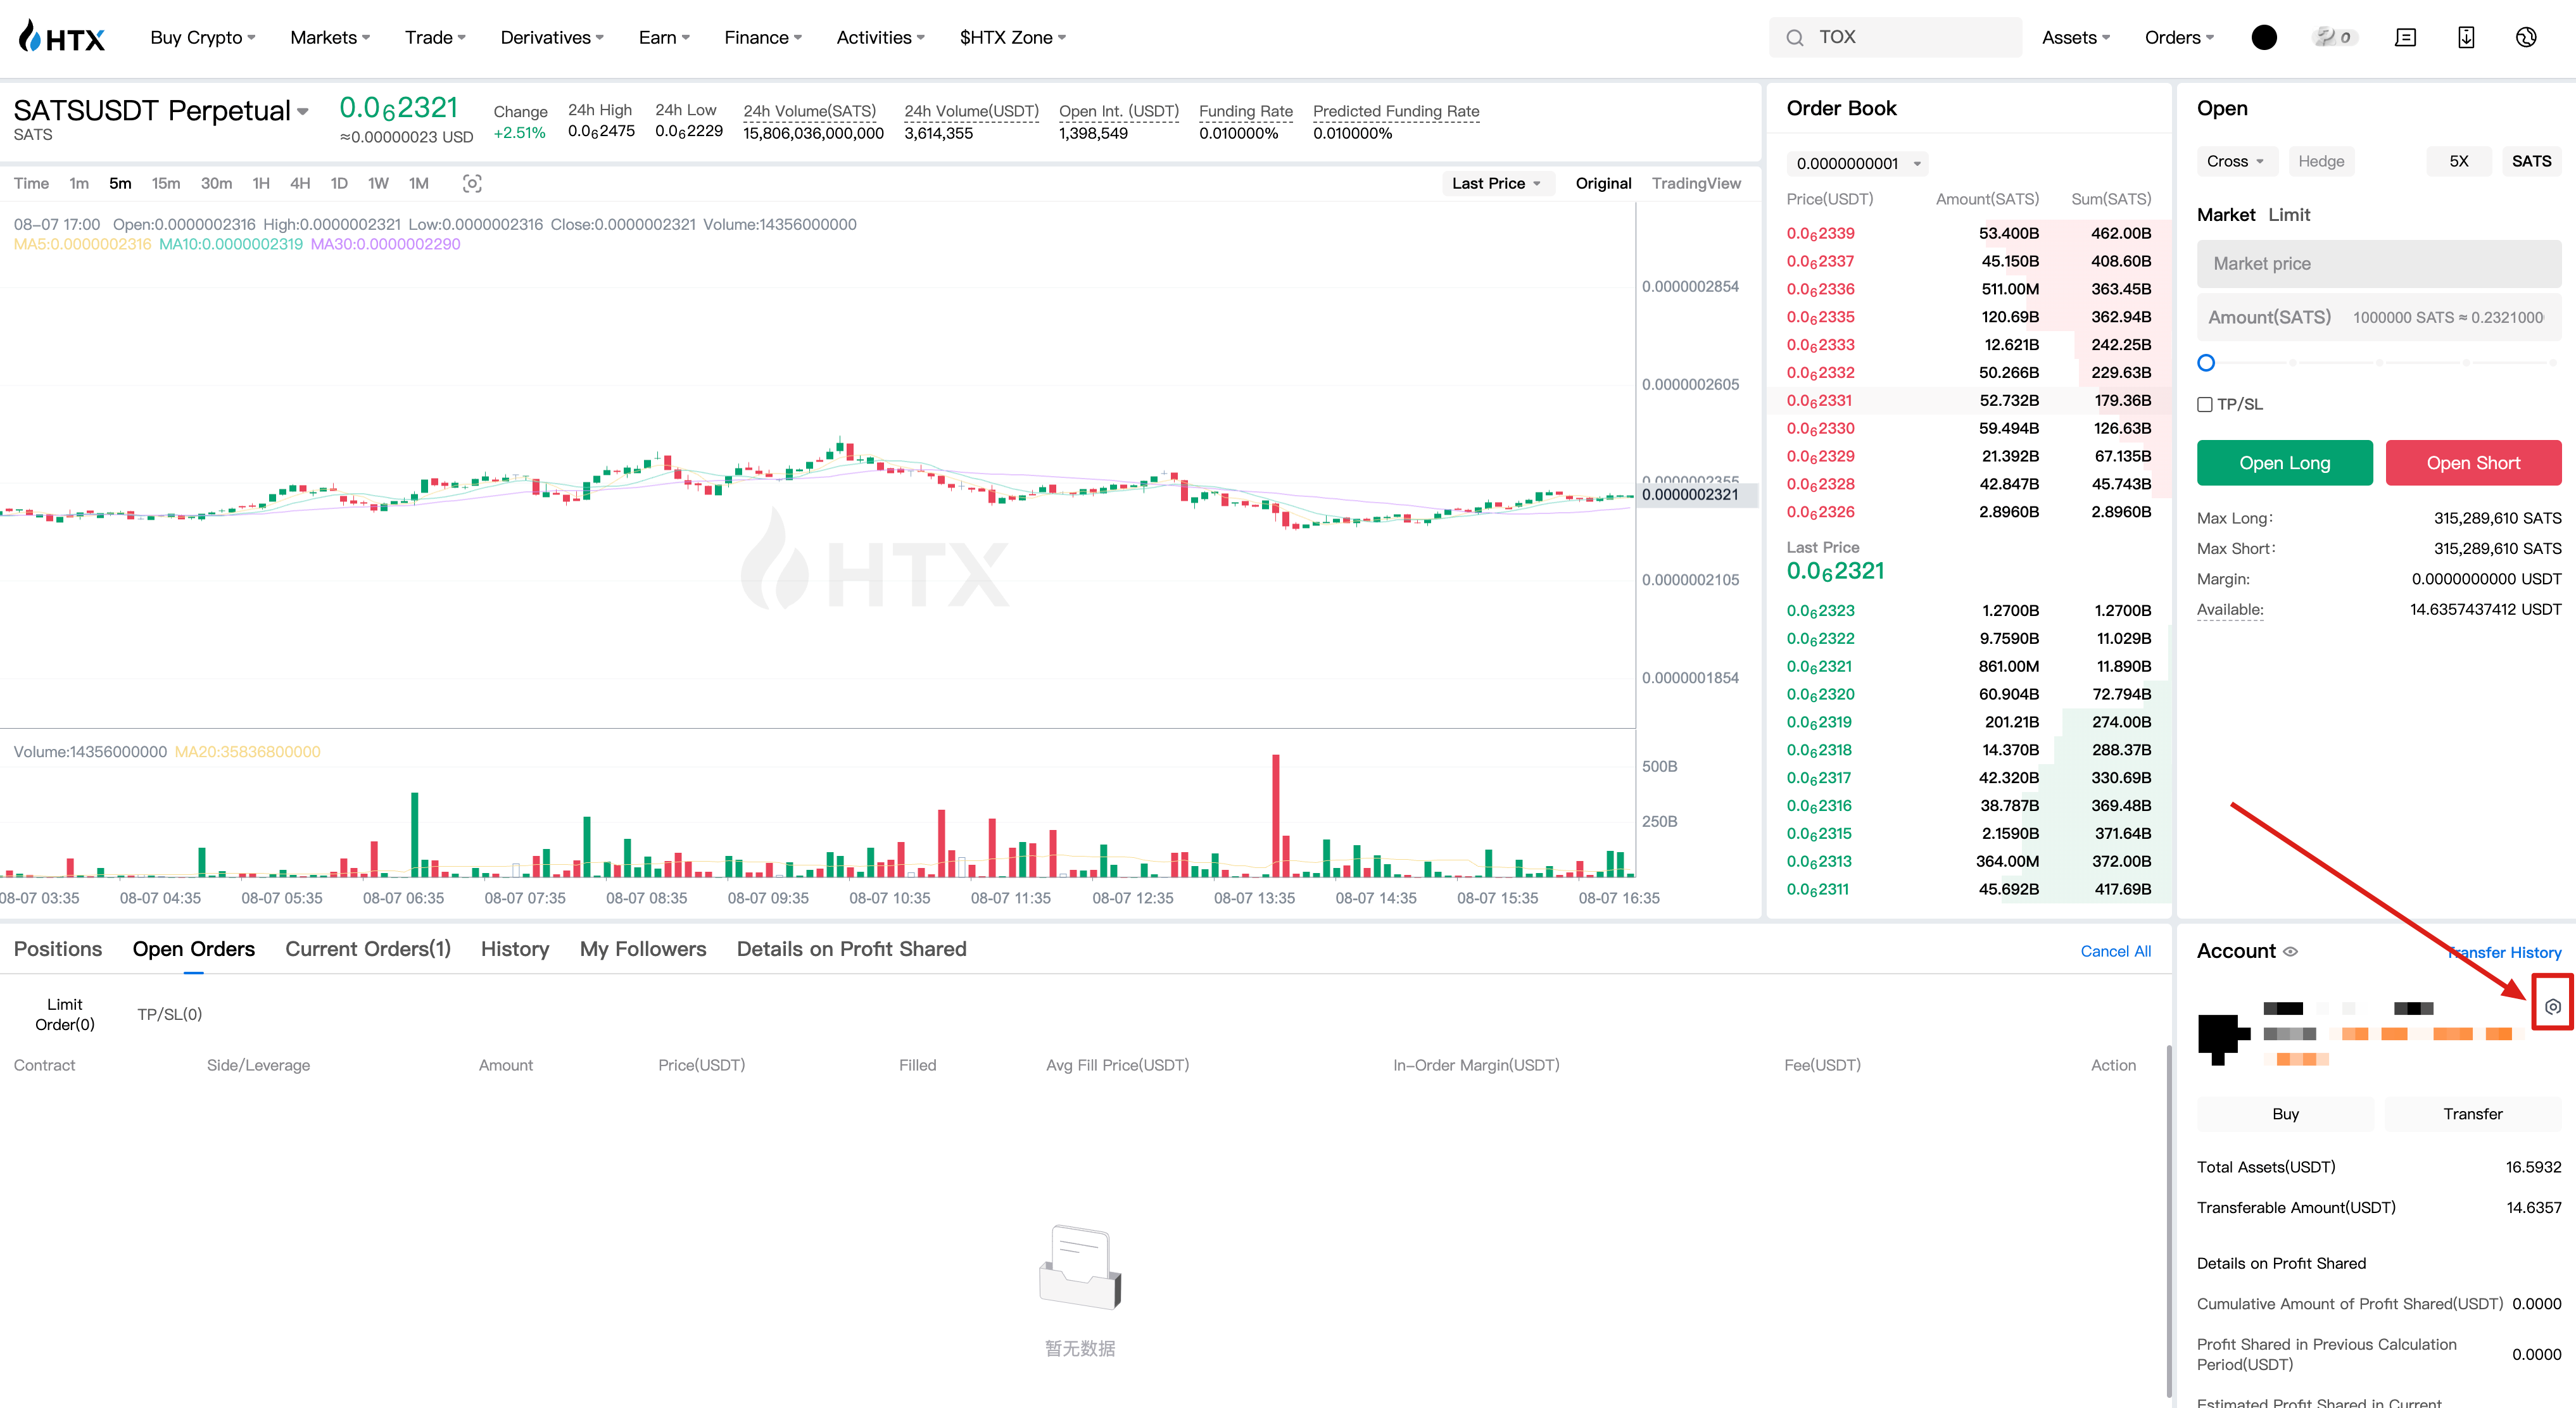Expand $HTX Zone menu

(x=1012, y=38)
